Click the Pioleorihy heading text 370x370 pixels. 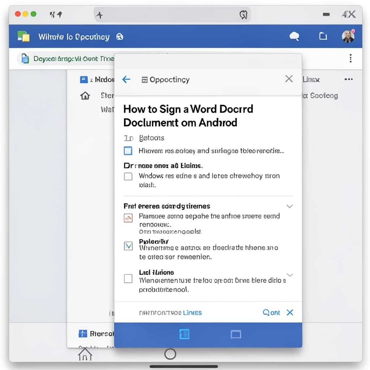coord(154,241)
